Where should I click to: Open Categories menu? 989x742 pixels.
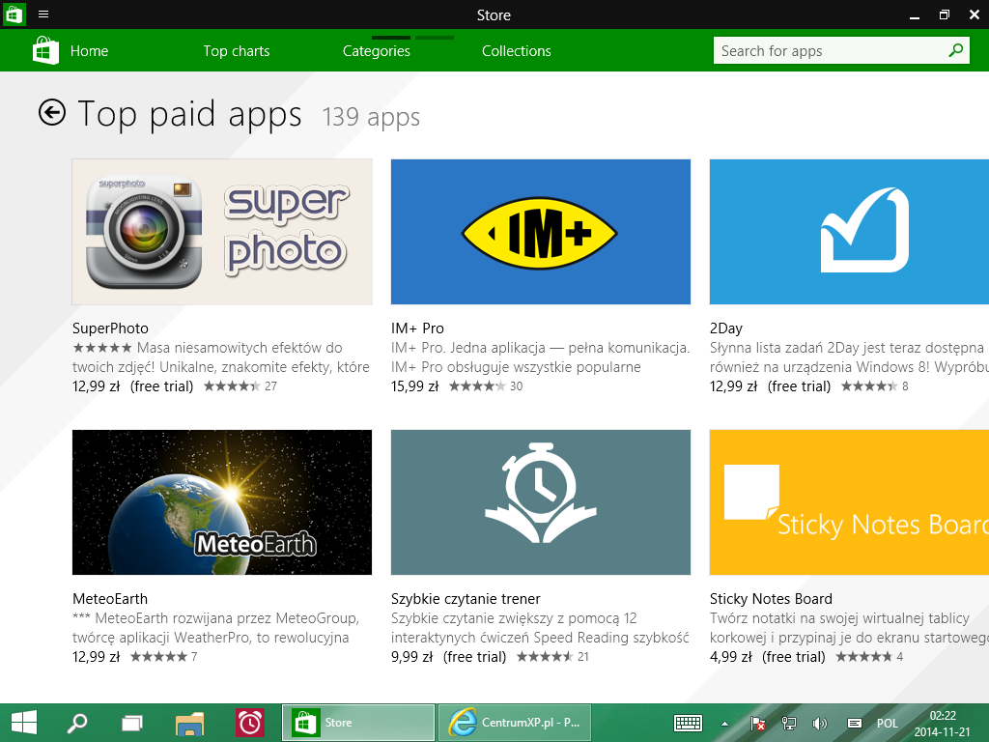(x=376, y=51)
